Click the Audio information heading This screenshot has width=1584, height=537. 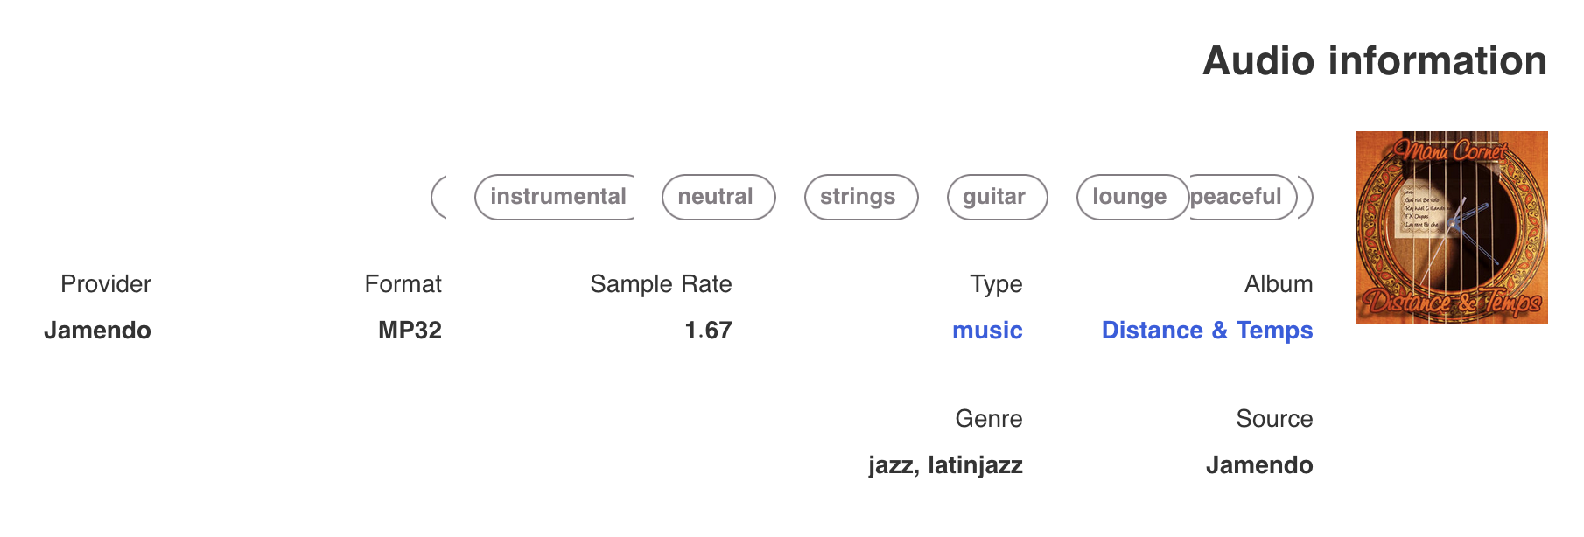[1375, 61]
